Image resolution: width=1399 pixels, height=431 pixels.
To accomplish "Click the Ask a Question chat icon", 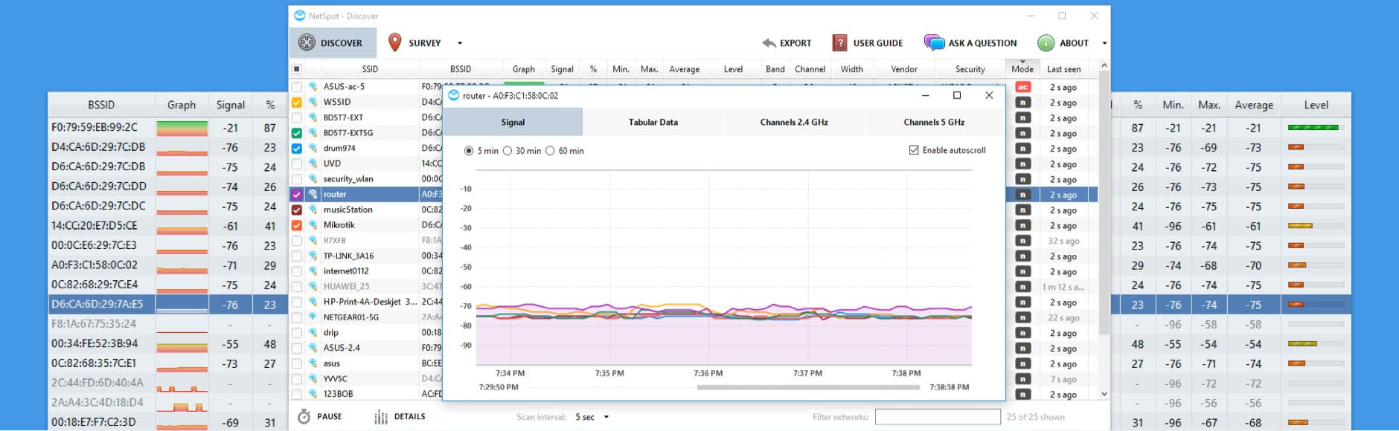I will pyautogui.click(x=934, y=42).
